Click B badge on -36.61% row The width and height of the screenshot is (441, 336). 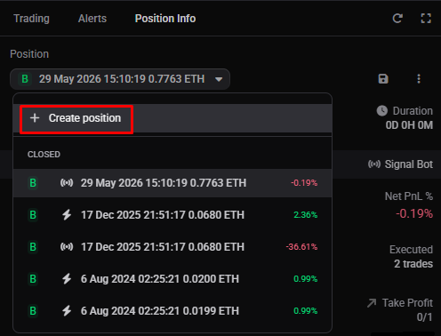pos(33,247)
